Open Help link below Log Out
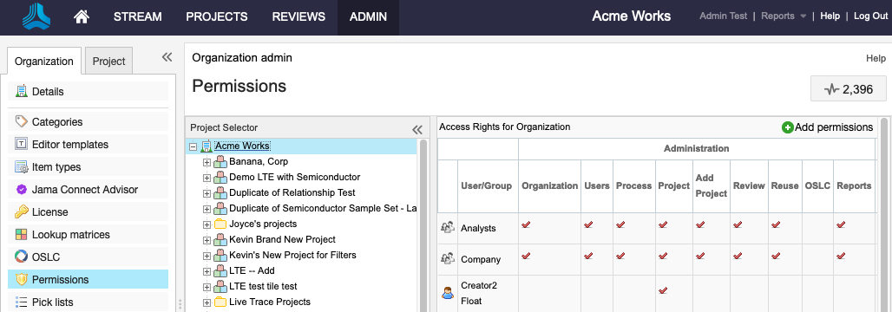This screenshot has height=312, width=892. click(876, 58)
